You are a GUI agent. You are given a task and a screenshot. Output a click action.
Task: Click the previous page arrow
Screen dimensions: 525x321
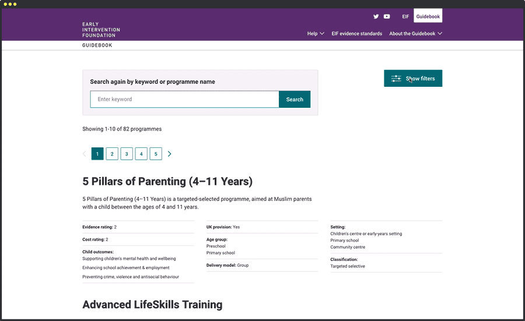[x=85, y=154]
